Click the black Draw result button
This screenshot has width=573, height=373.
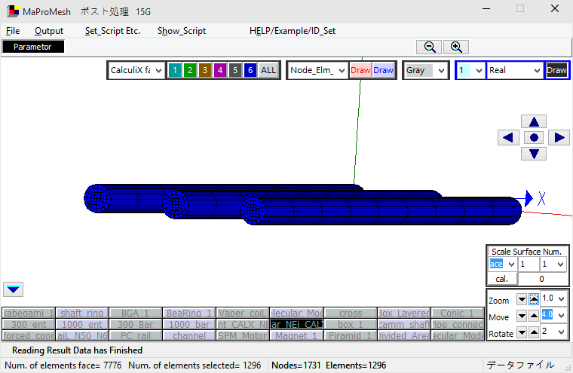pyautogui.click(x=556, y=70)
